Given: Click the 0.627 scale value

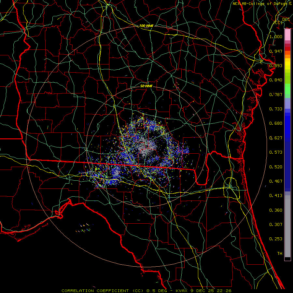Looking at the screenshot, I should (x=276, y=138).
